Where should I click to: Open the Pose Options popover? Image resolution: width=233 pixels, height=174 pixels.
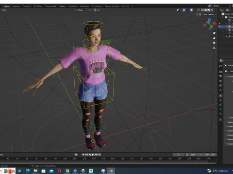click(x=210, y=14)
